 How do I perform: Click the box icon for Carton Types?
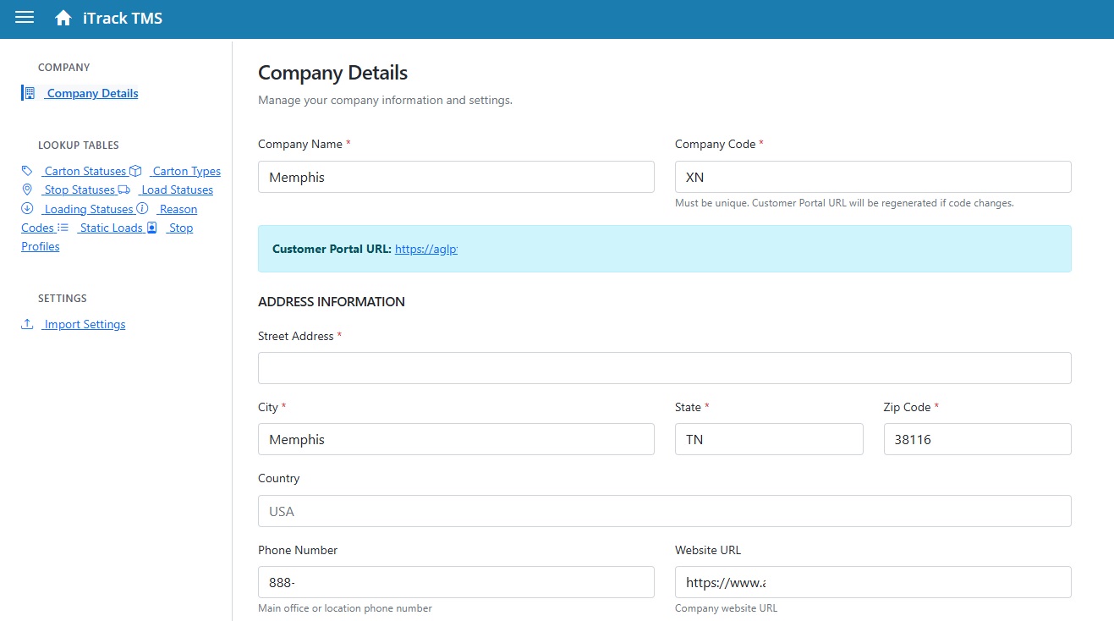[135, 170]
